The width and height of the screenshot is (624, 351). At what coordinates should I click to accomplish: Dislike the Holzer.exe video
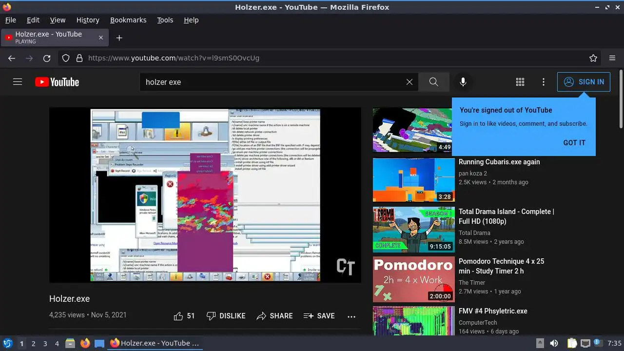coord(226,316)
